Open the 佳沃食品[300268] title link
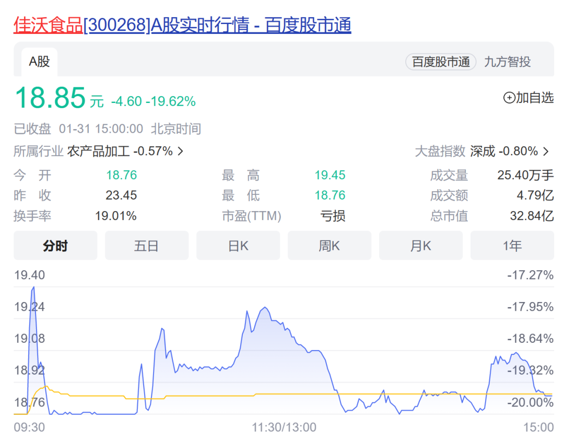 coord(182,25)
